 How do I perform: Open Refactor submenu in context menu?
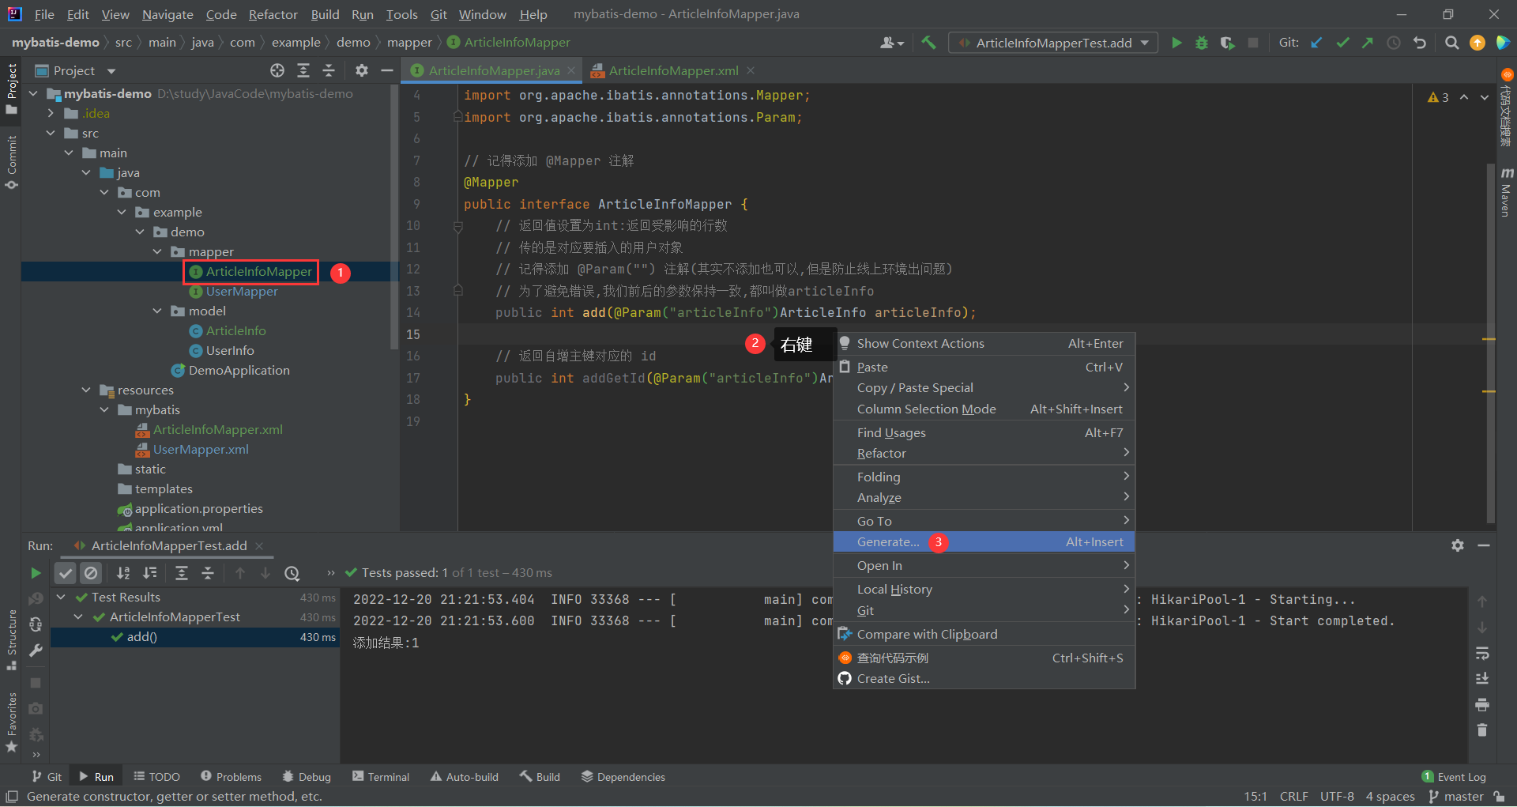tap(984, 453)
